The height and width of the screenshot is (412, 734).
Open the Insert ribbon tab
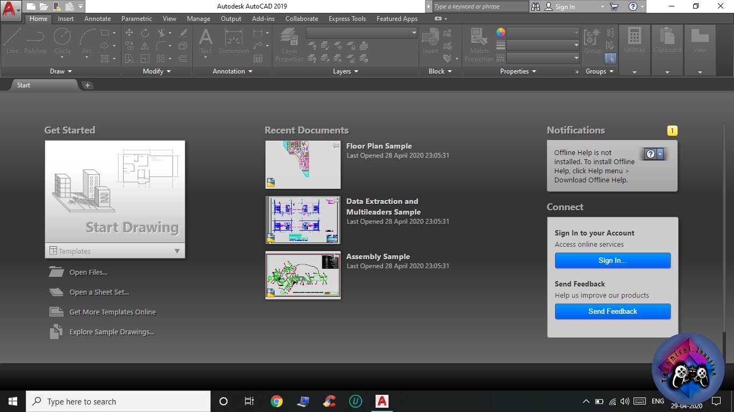[66, 19]
